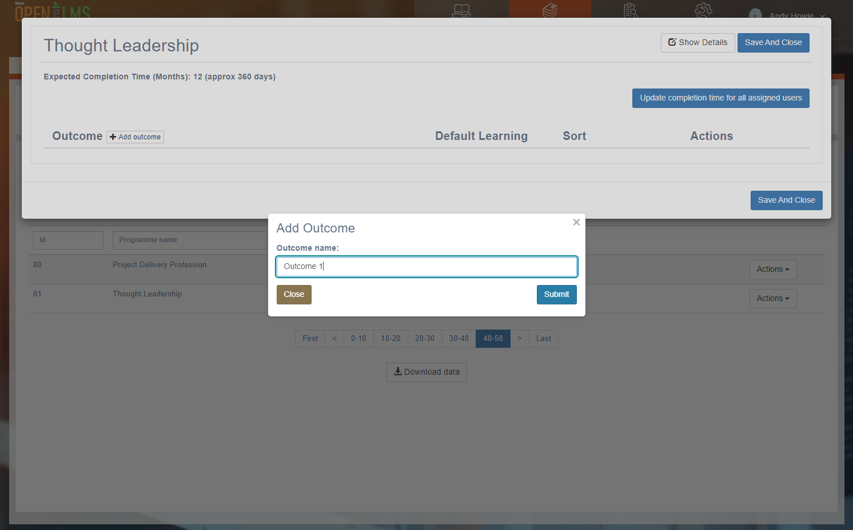The image size is (853, 530).
Task: Click the Sort column header
Action: coord(575,136)
